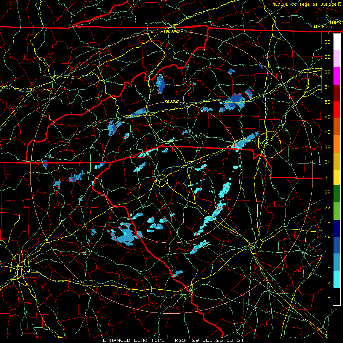Click the '18' scale label

pos(327,223)
